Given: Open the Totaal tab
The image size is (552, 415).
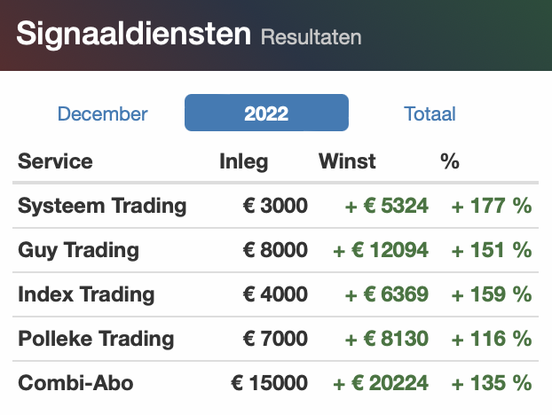Looking at the screenshot, I should [430, 114].
